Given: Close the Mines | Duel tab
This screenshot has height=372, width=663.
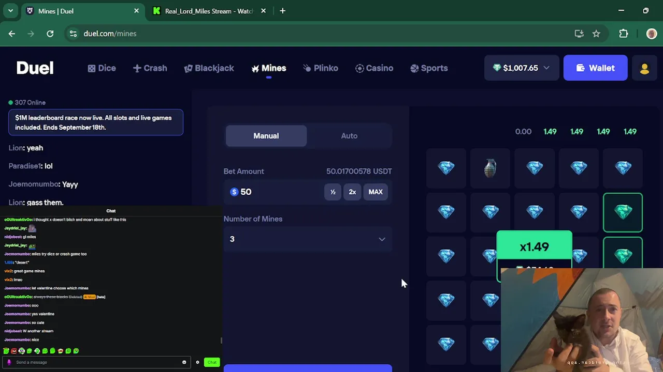Looking at the screenshot, I should (x=137, y=11).
